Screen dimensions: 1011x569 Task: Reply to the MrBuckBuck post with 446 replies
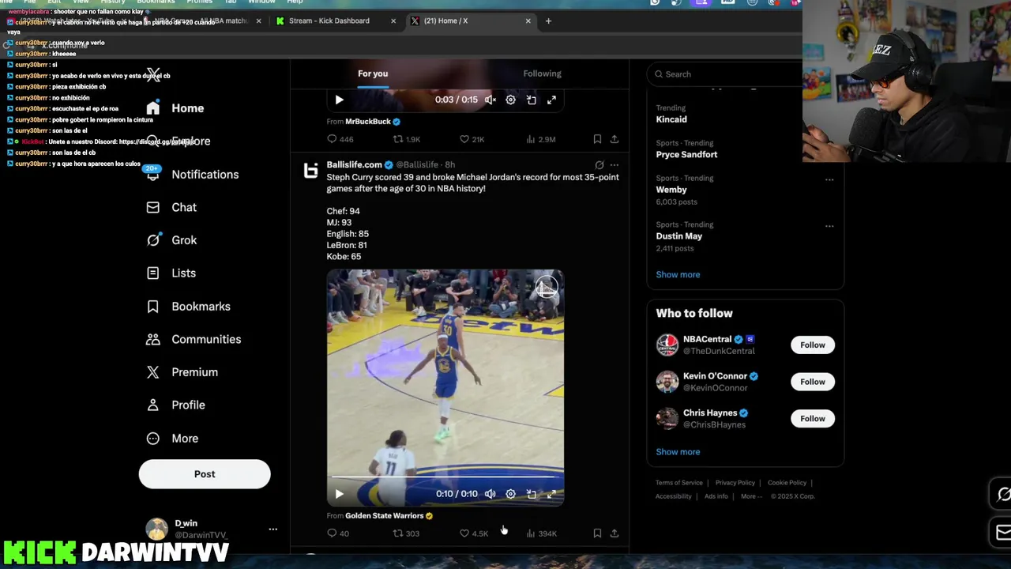coord(340,139)
